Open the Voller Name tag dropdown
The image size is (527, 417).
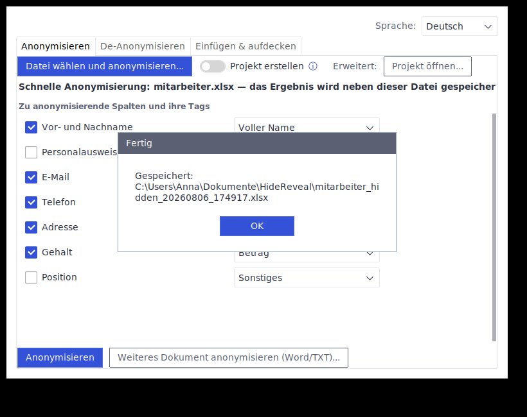tap(307, 126)
